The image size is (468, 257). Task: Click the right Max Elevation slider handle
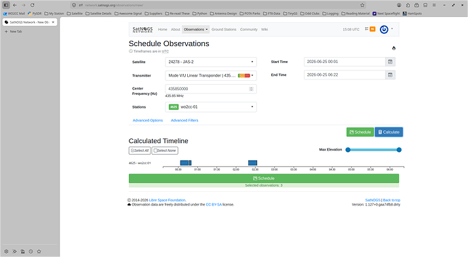point(399,150)
